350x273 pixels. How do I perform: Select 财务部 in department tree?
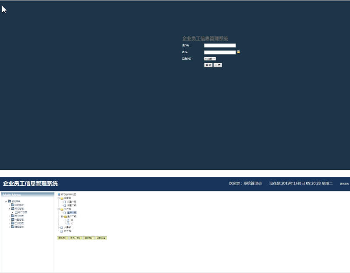point(67,231)
